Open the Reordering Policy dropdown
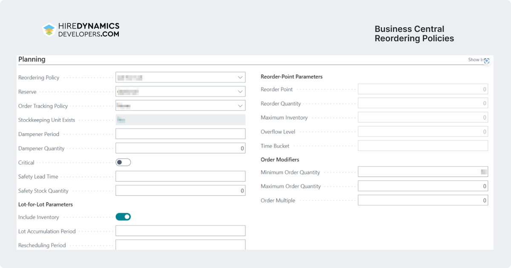This screenshot has width=511, height=268. pos(181,77)
